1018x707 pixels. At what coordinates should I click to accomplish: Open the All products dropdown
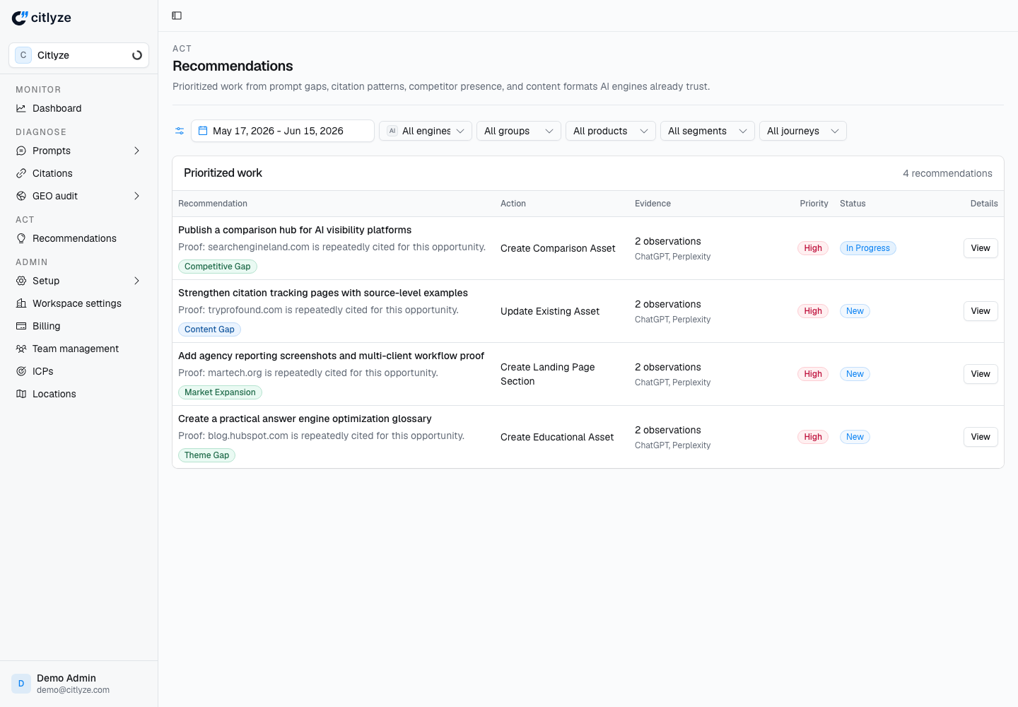point(611,131)
